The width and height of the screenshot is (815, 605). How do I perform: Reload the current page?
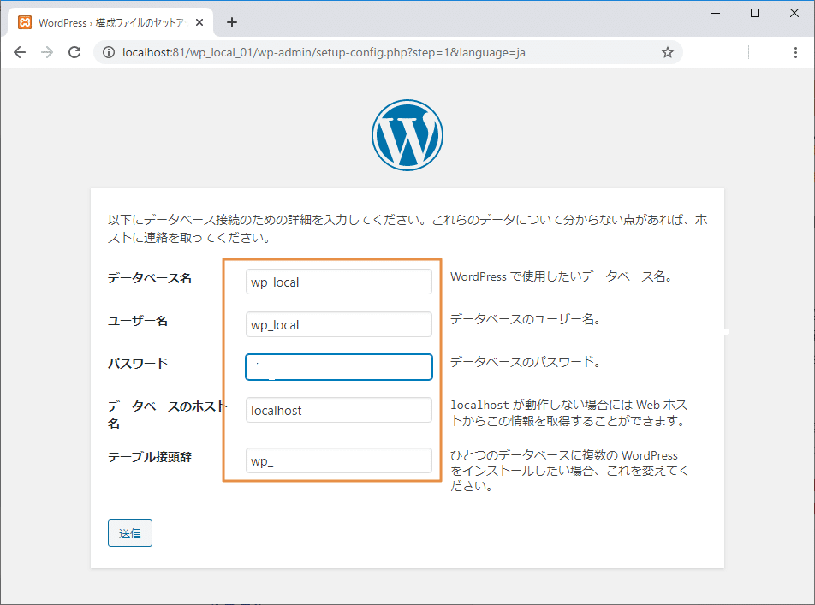[74, 52]
